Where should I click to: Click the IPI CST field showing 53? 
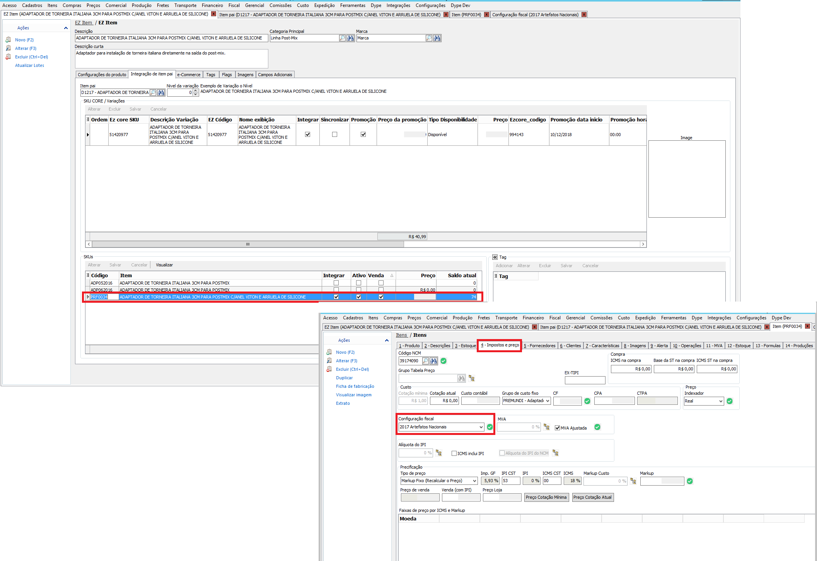pyautogui.click(x=511, y=481)
